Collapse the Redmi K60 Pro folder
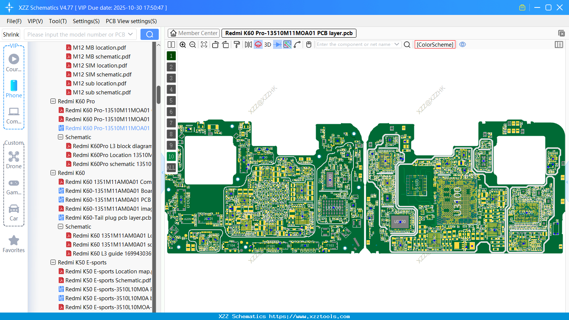Screen dimensions: 569x320 pyautogui.click(x=53, y=101)
